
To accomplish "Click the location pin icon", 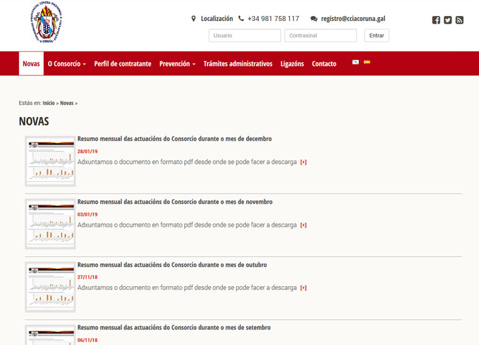I will point(194,19).
